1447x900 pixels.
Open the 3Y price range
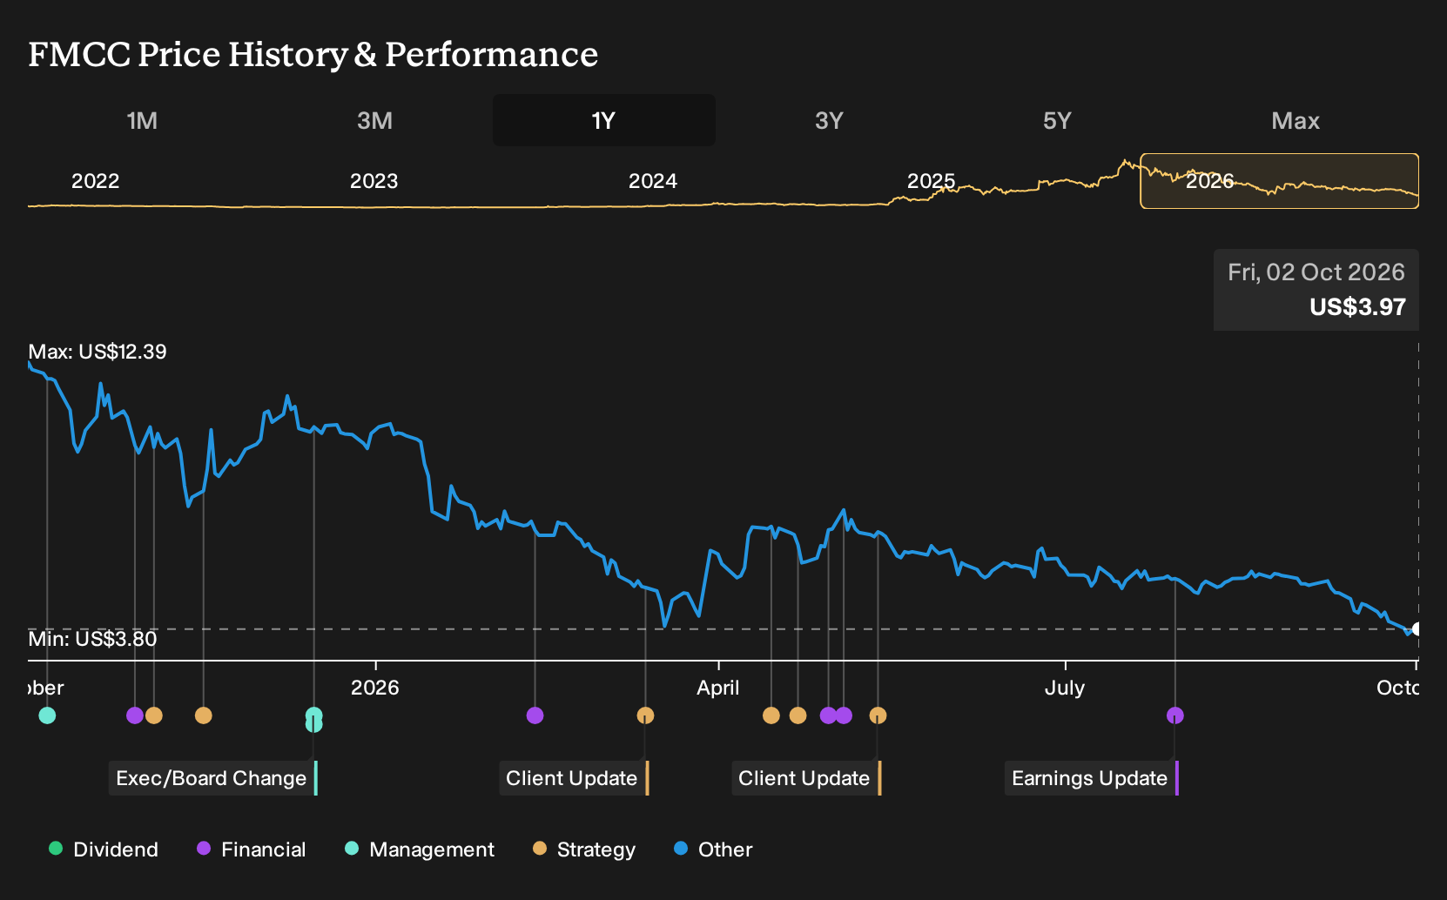829,120
